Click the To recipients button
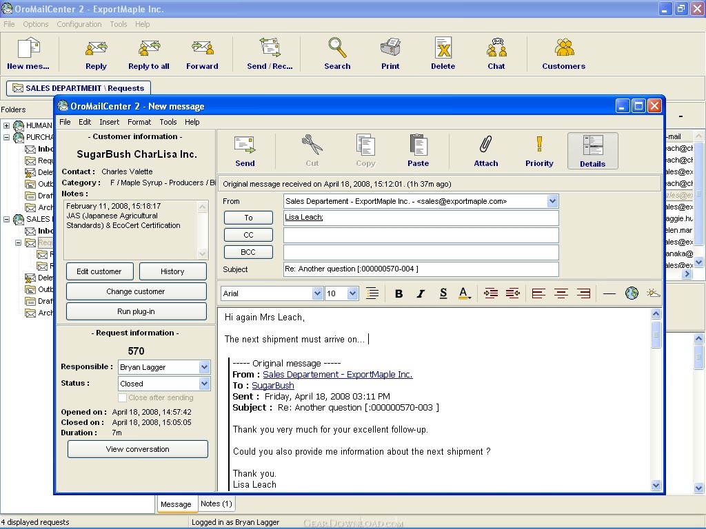The image size is (706, 529). (x=248, y=218)
